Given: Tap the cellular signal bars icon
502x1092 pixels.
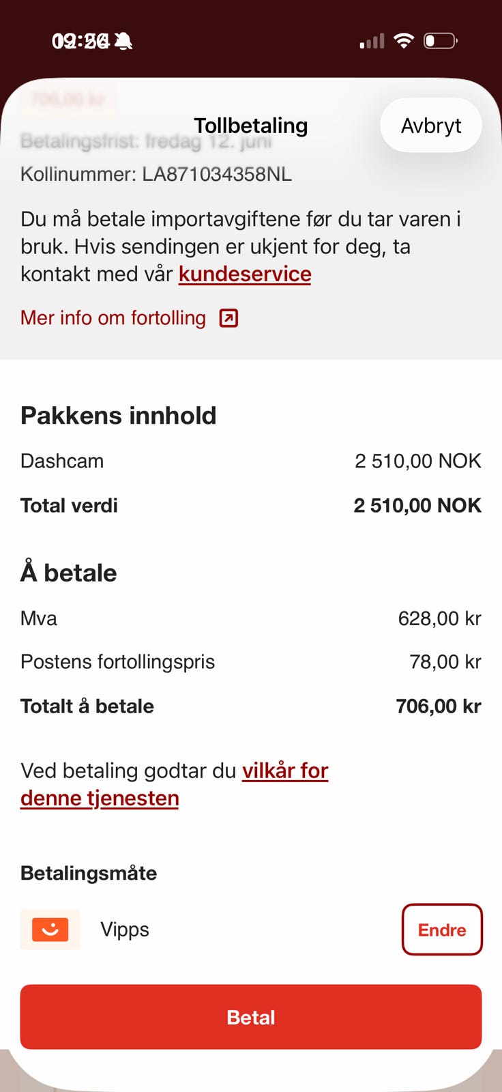Looking at the screenshot, I should (x=372, y=42).
